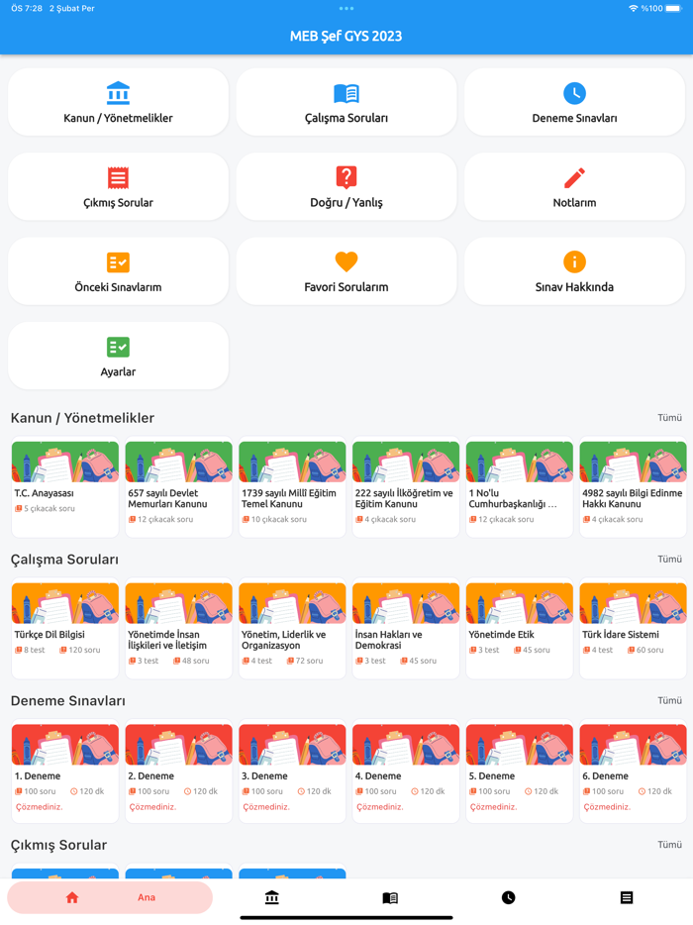Start the 3. Deneme exam card
Image resolution: width=693 pixels, height=925 pixels.
[x=292, y=771]
